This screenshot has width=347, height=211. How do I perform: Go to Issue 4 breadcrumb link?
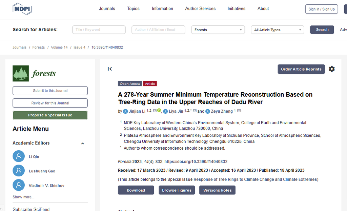coord(79,47)
